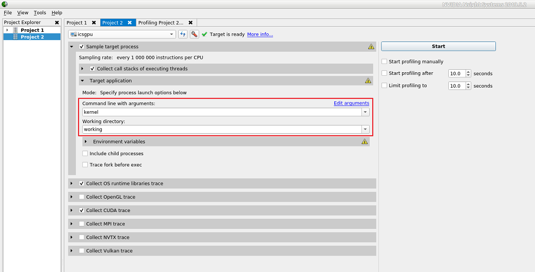Enable Trace fork before exec
The width and height of the screenshot is (535, 272).
coord(85,165)
